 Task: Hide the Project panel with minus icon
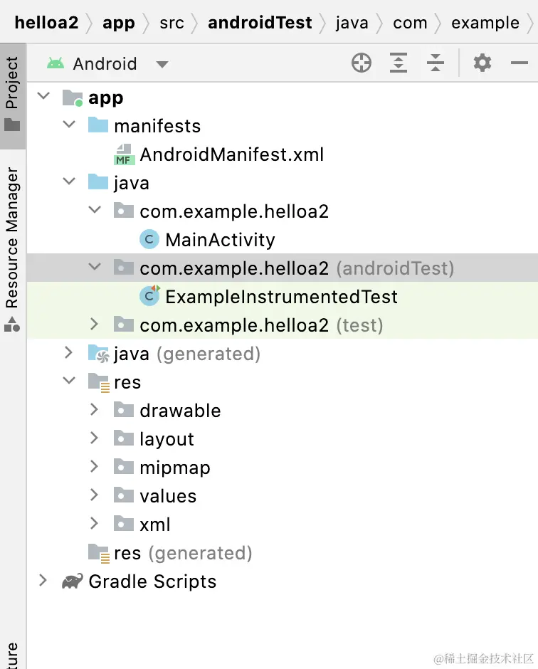pyautogui.click(x=519, y=63)
